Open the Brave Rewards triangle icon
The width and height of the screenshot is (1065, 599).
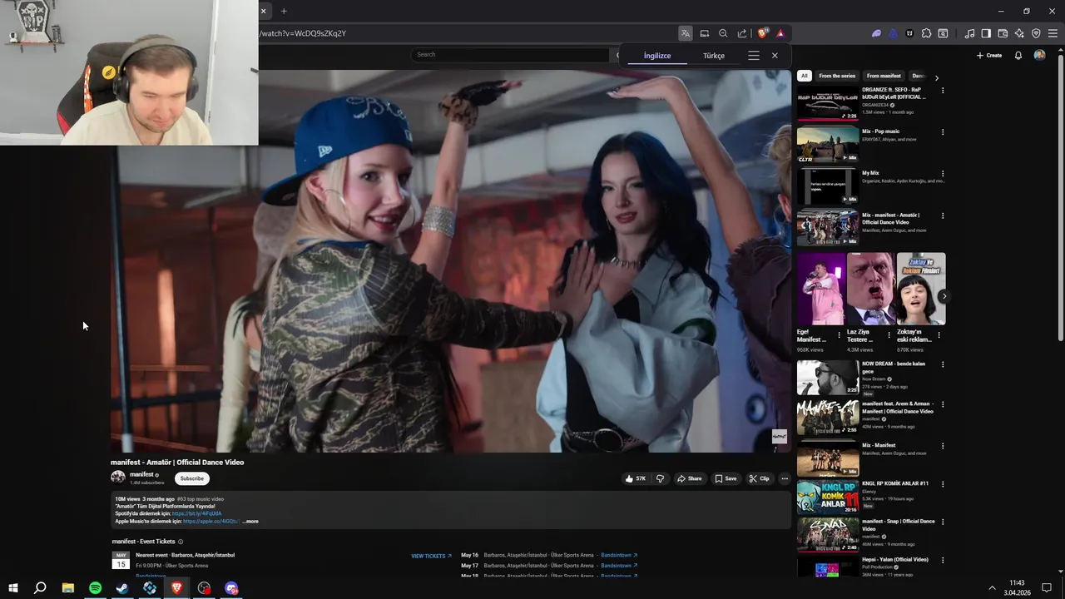coord(780,33)
